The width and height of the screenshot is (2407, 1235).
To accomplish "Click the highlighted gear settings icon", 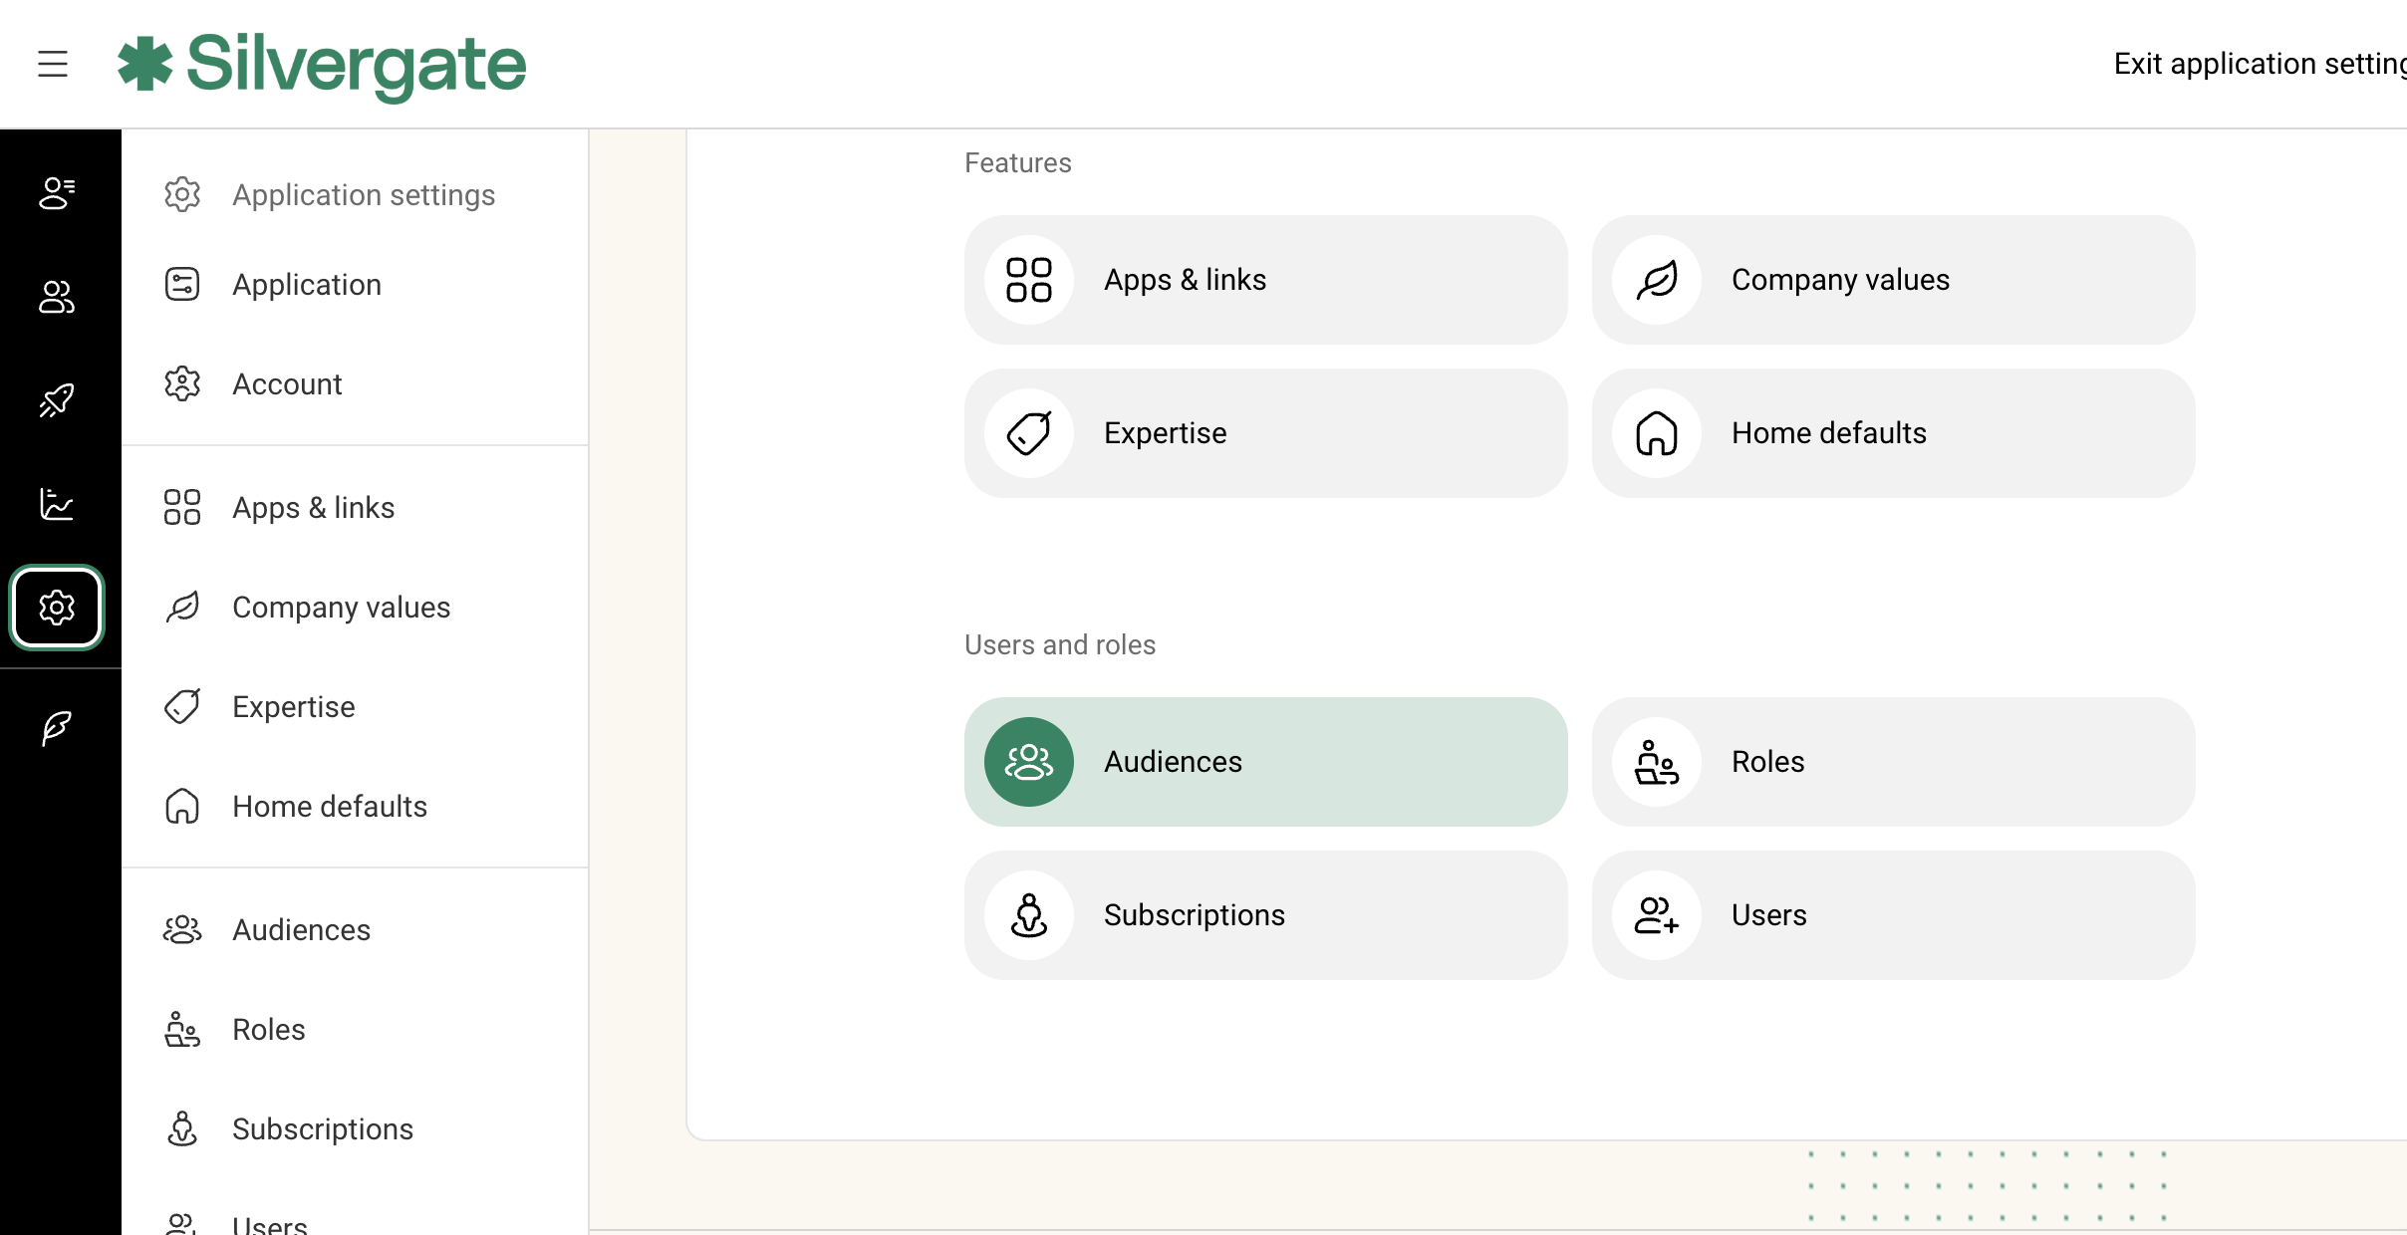I will (57, 608).
